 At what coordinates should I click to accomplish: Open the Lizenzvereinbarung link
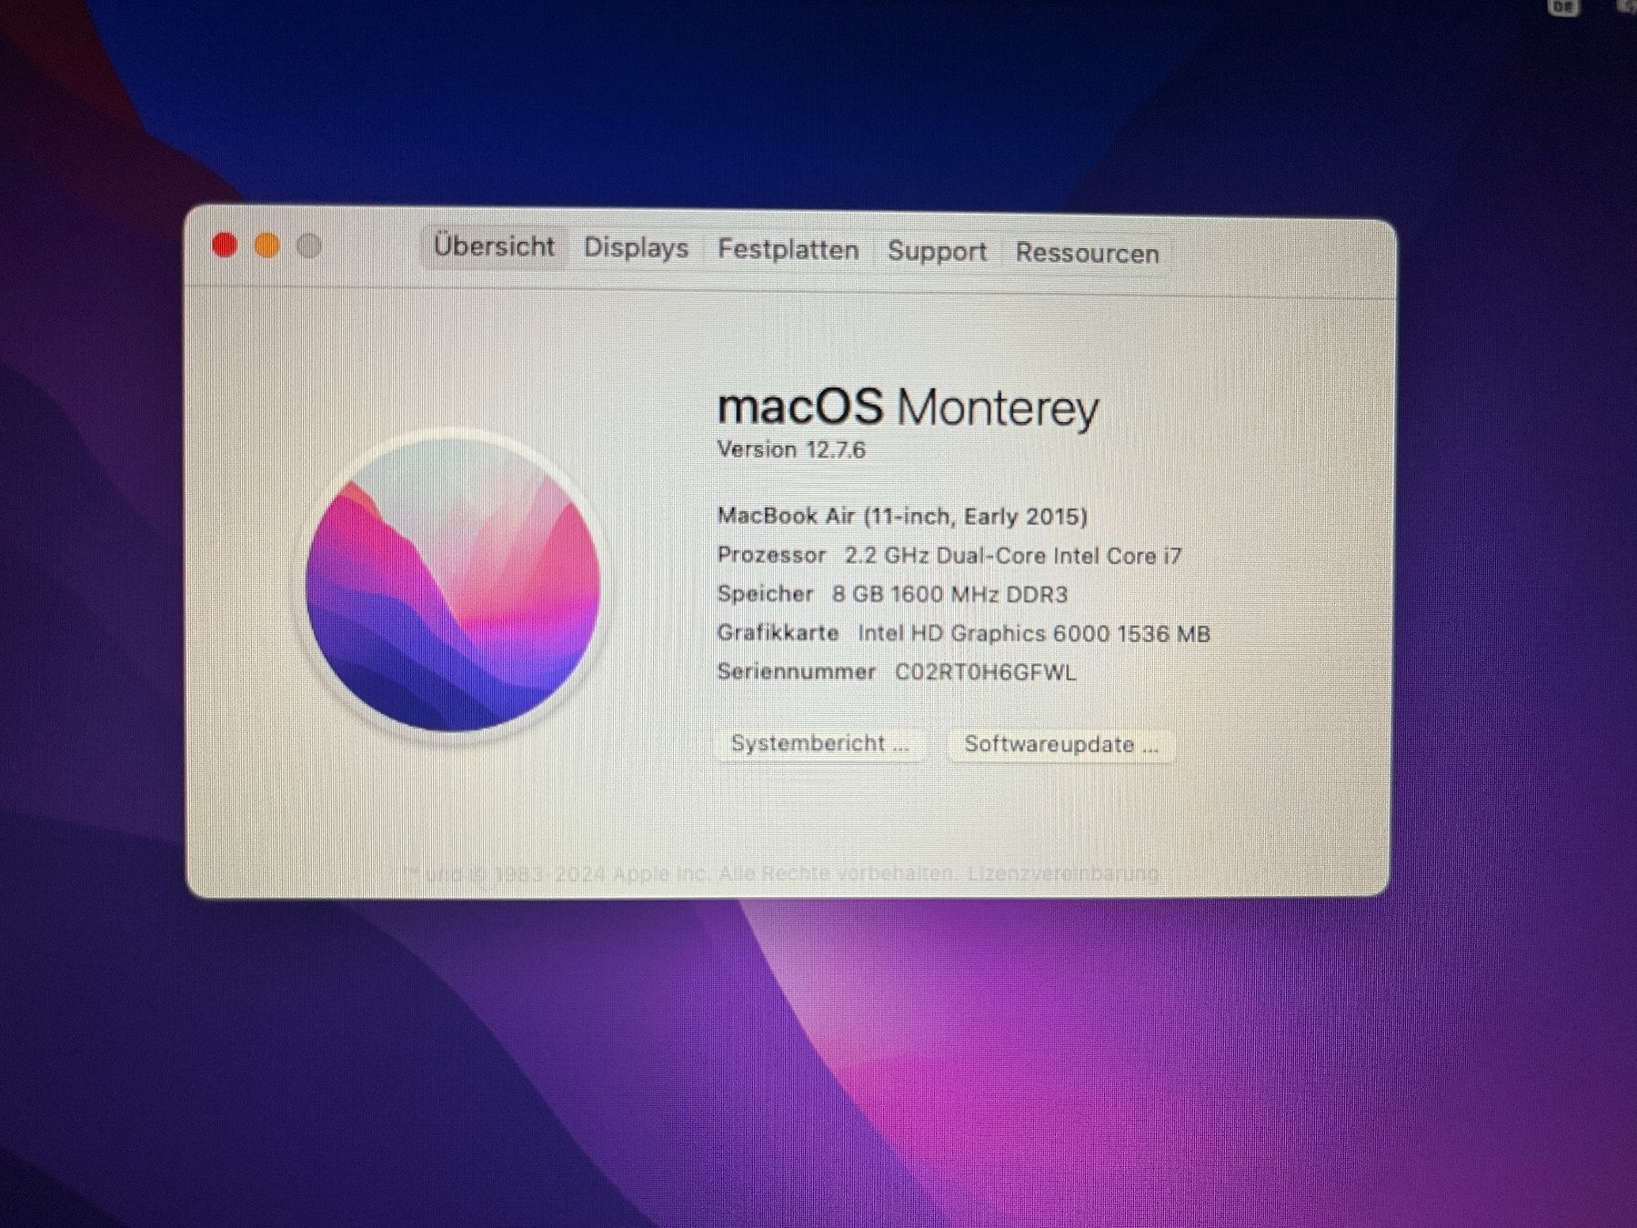1063,873
